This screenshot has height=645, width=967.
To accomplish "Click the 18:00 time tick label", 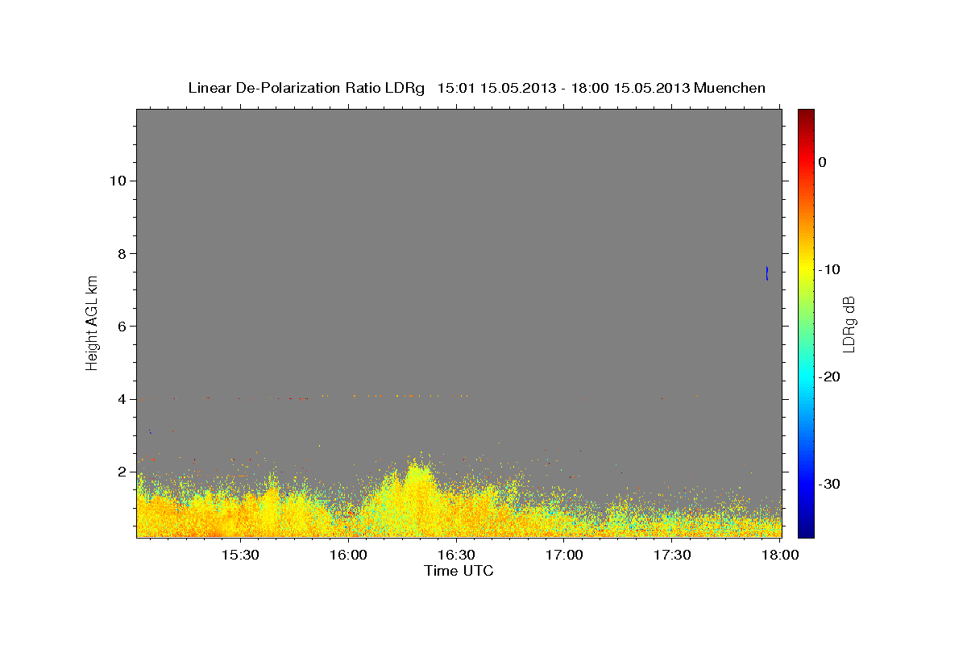I will coord(780,556).
